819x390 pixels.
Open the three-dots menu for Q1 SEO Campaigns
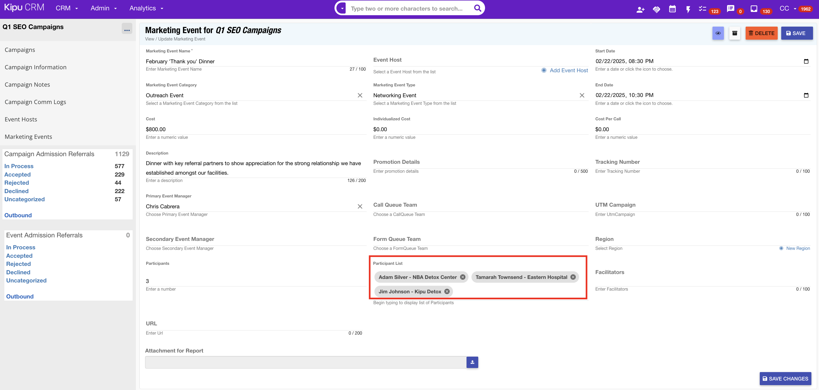point(127,29)
